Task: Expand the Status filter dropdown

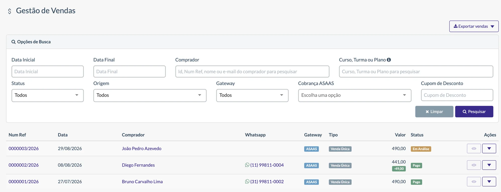Action: (x=48, y=95)
